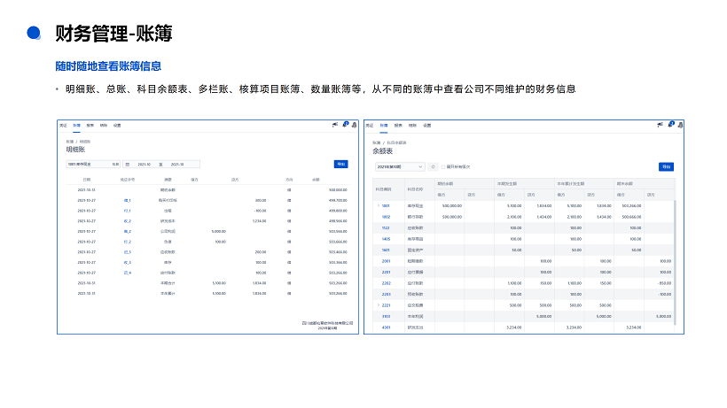Select 结账 tab in the 明细账 panel
The image size is (727, 408).
pos(104,126)
